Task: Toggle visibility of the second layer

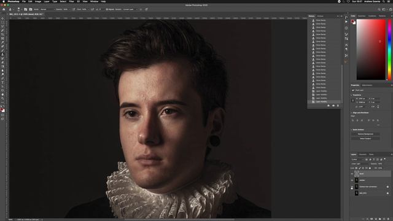Action: [x=352, y=180]
